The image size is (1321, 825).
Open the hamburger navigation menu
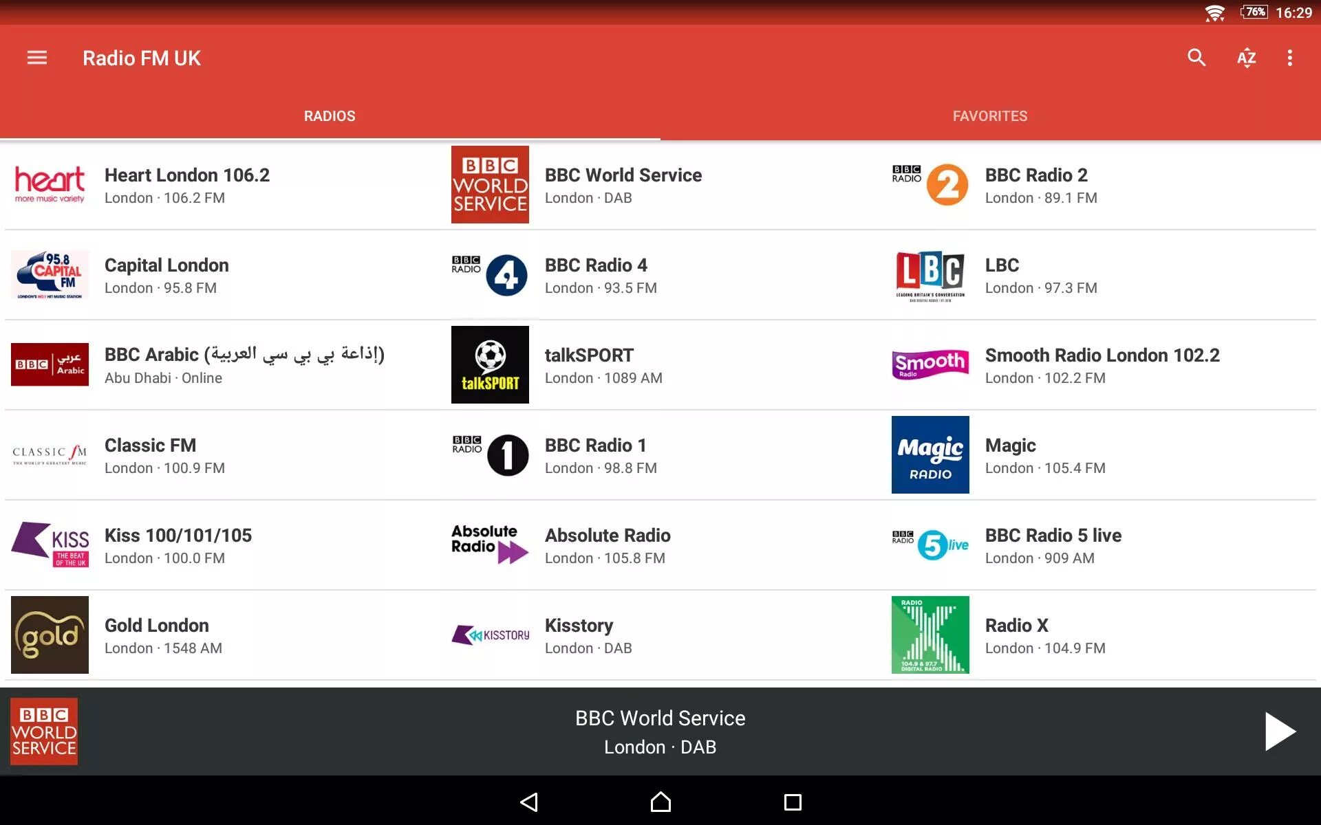coord(35,57)
